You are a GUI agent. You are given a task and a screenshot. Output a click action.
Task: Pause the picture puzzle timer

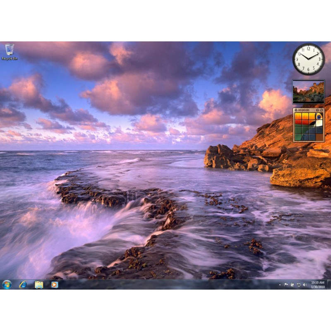click(296, 110)
